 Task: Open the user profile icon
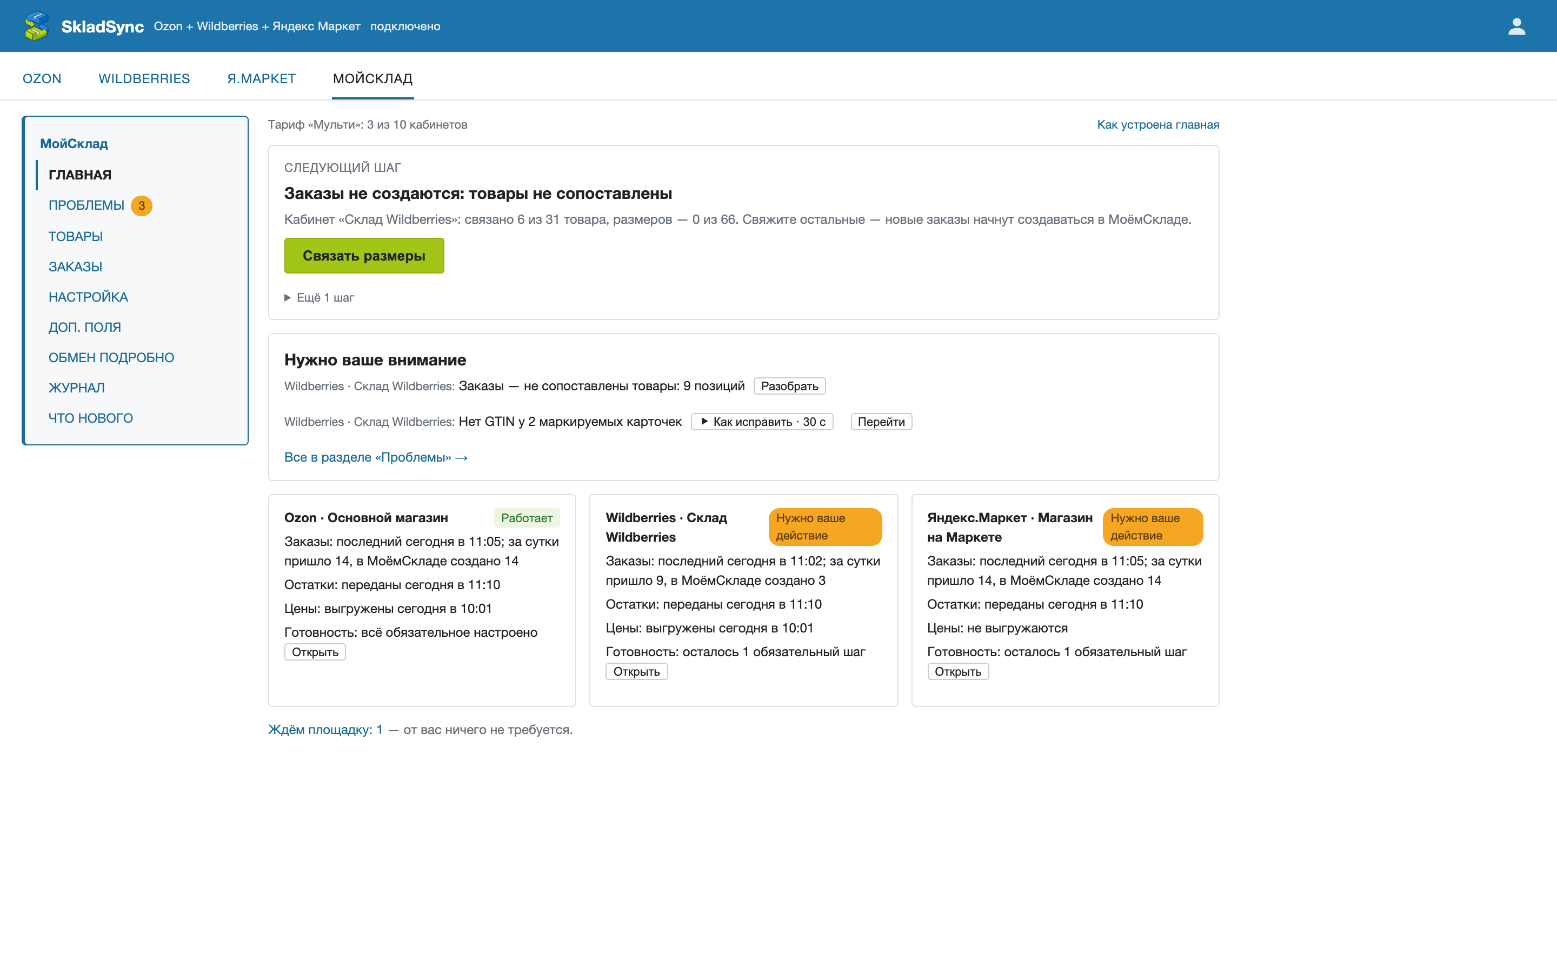click(1516, 26)
